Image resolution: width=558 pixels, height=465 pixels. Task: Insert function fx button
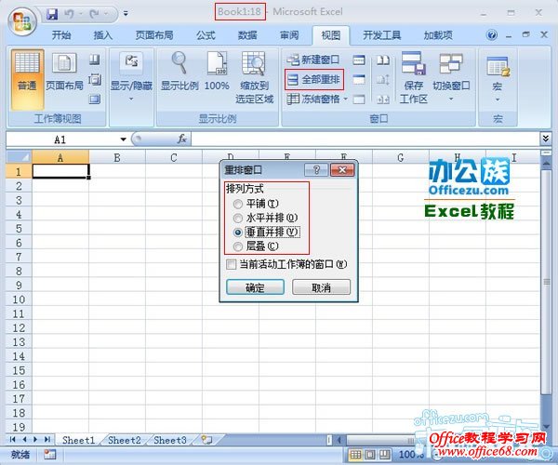click(182, 139)
